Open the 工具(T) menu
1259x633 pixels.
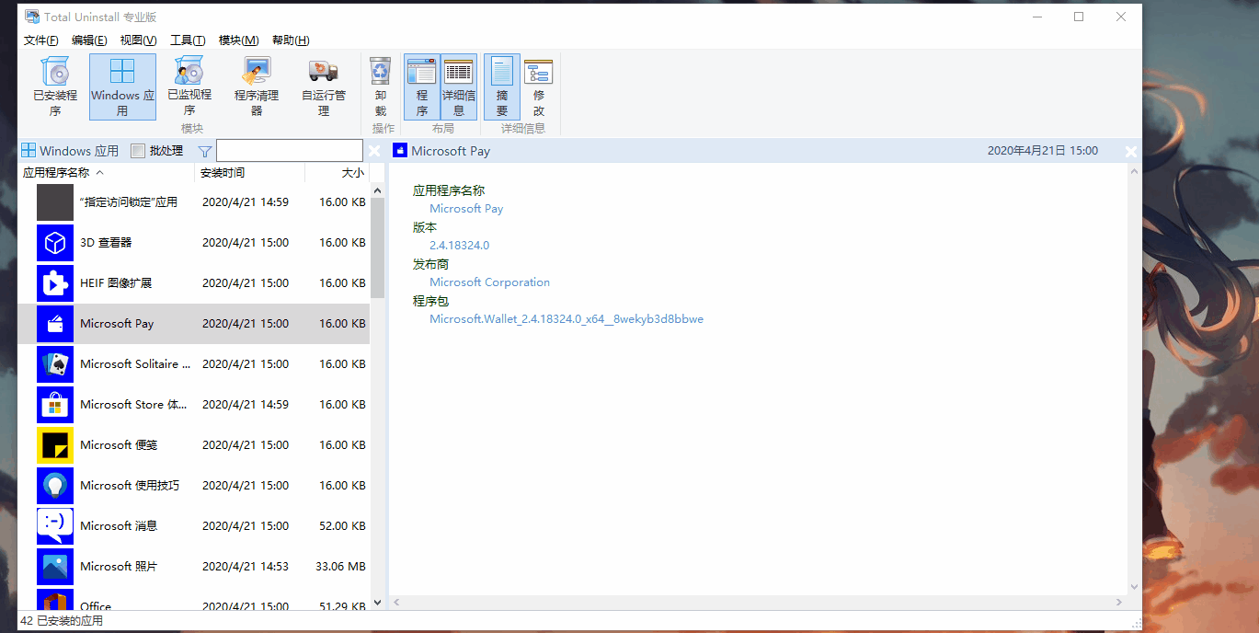pyautogui.click(x=188, y=40)
